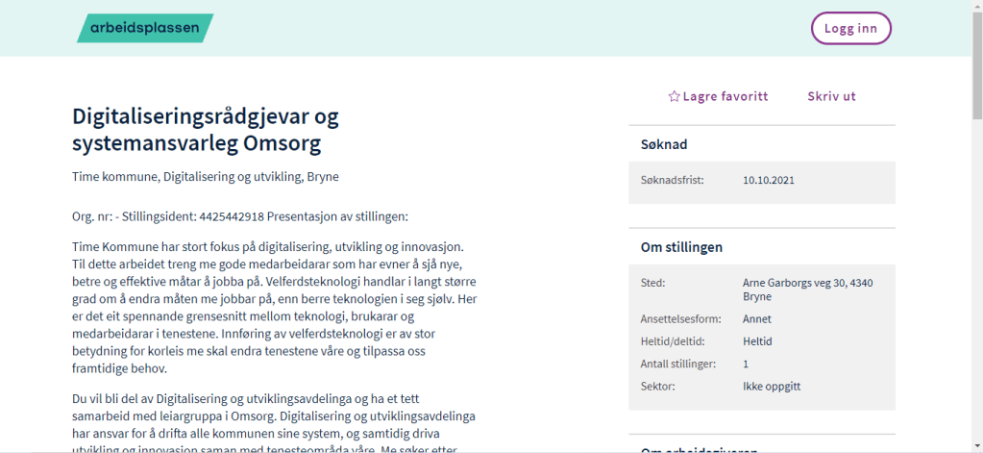The image size is (983, 453).
Task: Click the star icon beside Lagre favoritt
Action: (674, 96)
